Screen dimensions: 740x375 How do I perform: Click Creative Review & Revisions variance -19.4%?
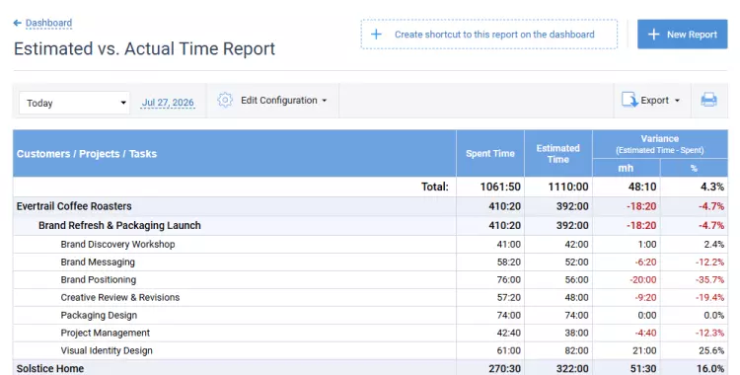click(x=709, y=298)
